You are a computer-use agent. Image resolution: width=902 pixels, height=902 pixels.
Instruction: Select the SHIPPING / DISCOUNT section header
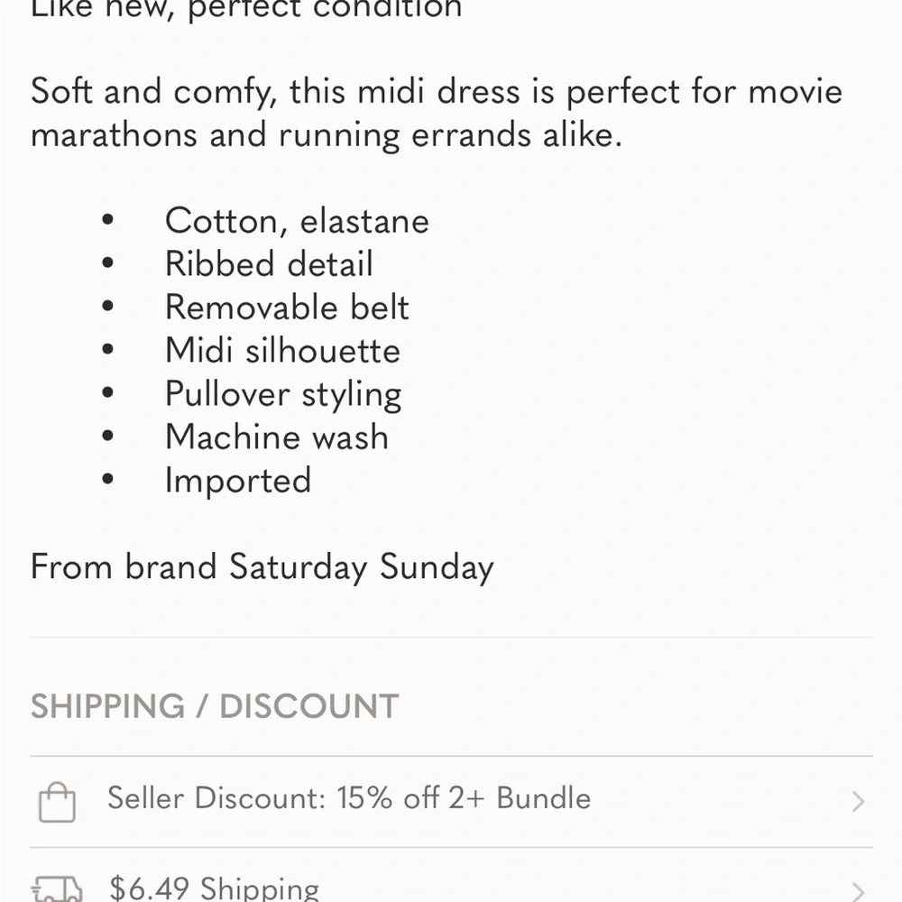pos(215,706)
